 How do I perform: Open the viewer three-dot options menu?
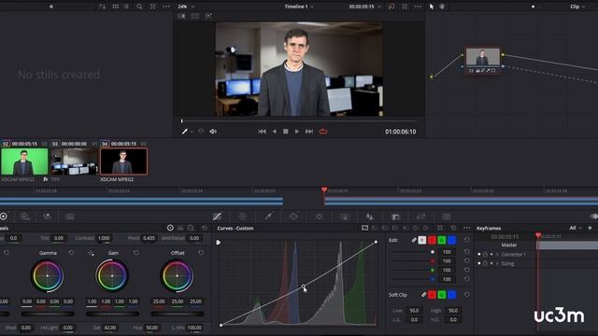419,7
